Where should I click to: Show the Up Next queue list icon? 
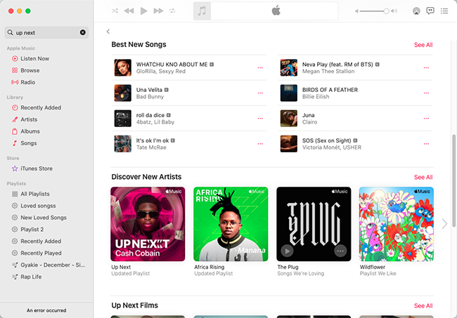444,11
